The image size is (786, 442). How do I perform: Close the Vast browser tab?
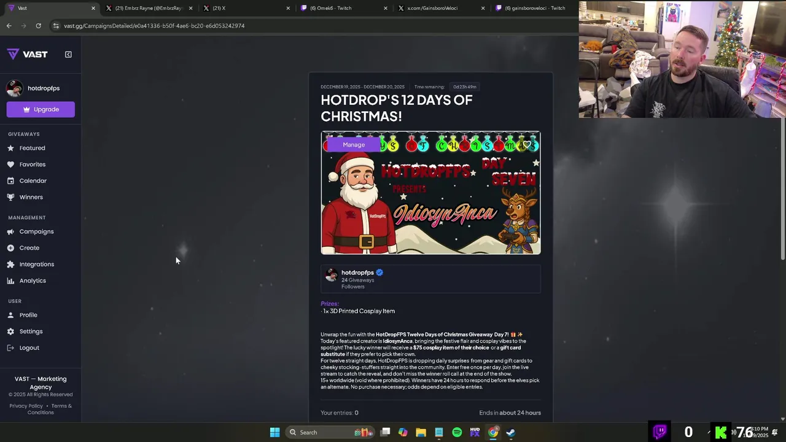coord(93,8)
